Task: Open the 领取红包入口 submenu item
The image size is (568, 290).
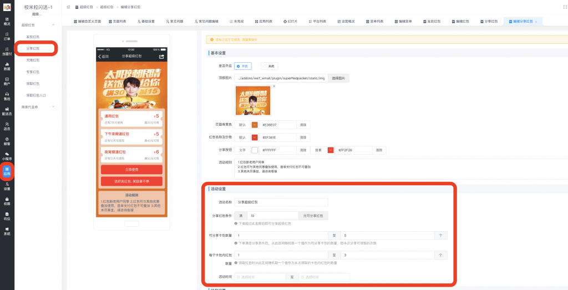Action: point(36,95)
